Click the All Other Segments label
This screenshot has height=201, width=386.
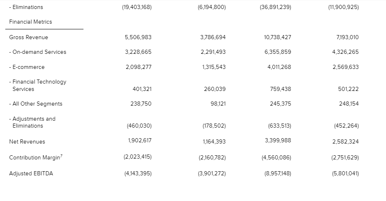coord(36,104)
